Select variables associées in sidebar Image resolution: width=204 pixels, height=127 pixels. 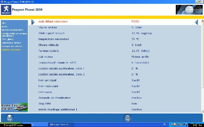[x=11, y=50]
